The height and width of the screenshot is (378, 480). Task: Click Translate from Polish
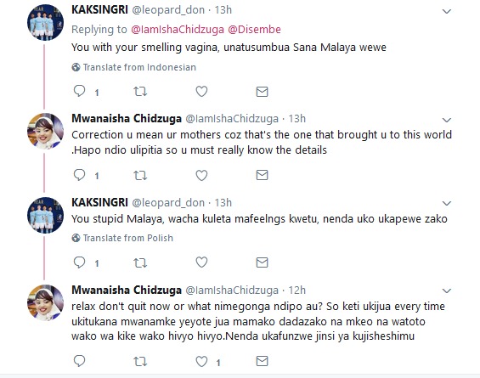point(122,238)
